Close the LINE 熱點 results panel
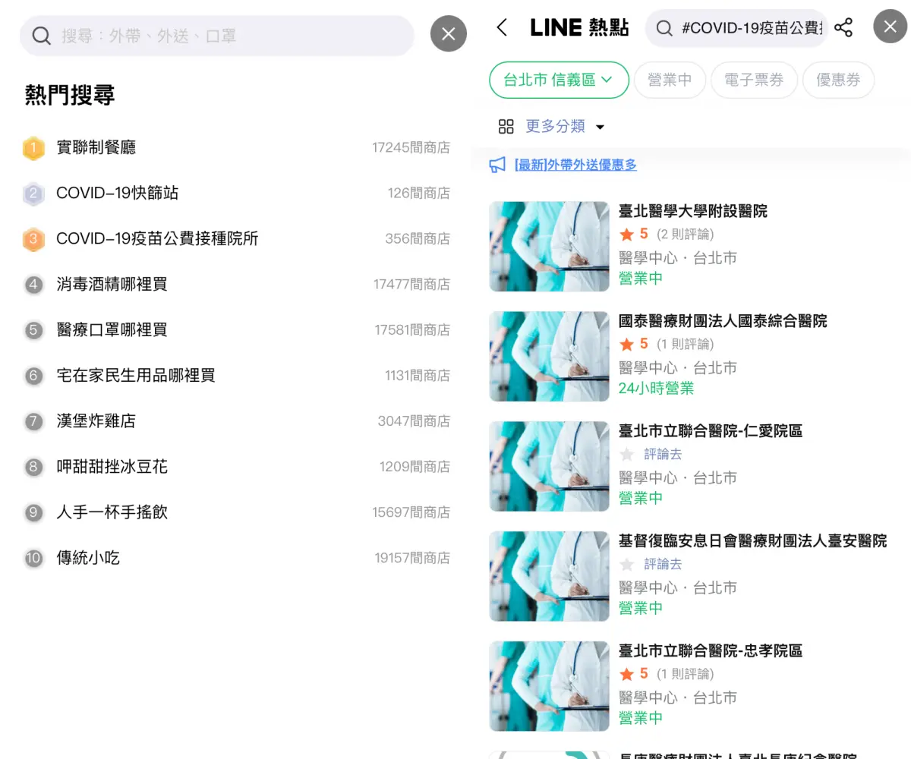Image resolution: width=911 pixels, height=759 pixels. 891,27
